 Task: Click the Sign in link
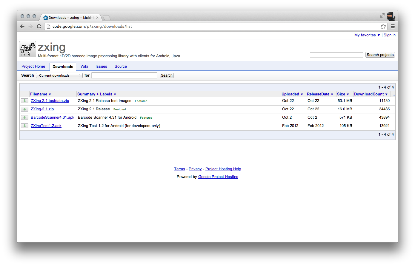(389, 35)
